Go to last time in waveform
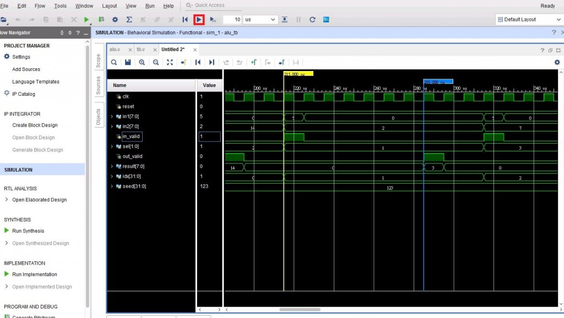Image resolution: width=564 pixels, height=318 pixels. pyautogui.click(x=211, y=62)
